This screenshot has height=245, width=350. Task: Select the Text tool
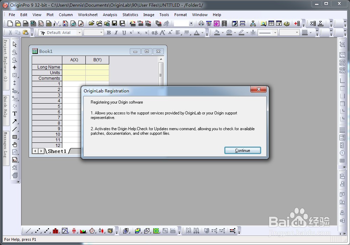point(15,113)
